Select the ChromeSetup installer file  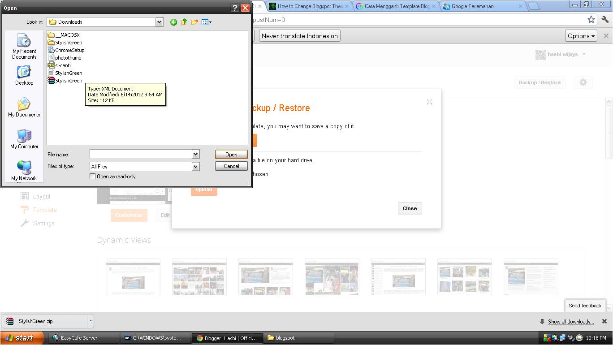point(66,50)
